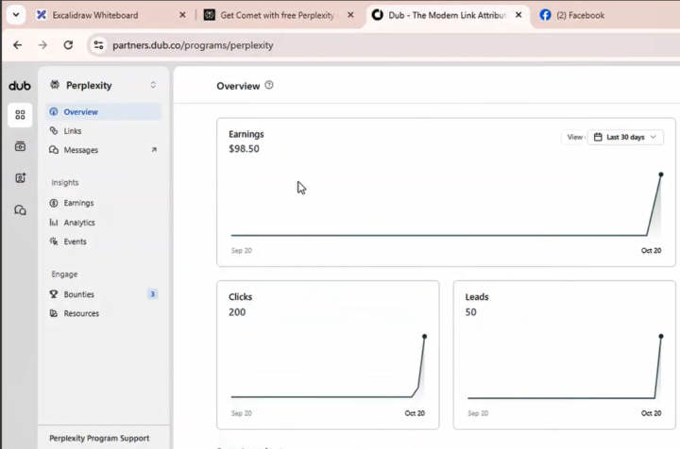The width and height of the screenshot is (680, 449).
Task: Open the programs grid icon in left rail
Action: 20,115
